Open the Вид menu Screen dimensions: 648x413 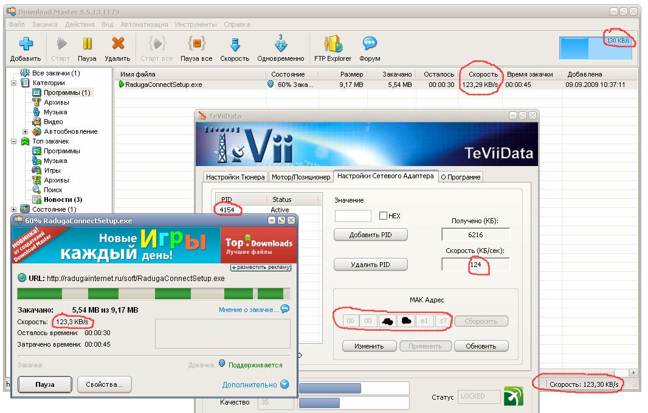click(x=107, y=24)
